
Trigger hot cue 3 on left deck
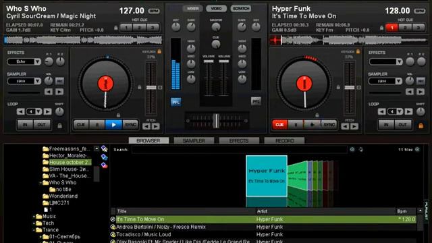[x=153, y=28]
